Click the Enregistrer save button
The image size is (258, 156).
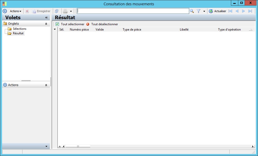tap(41, 11)
